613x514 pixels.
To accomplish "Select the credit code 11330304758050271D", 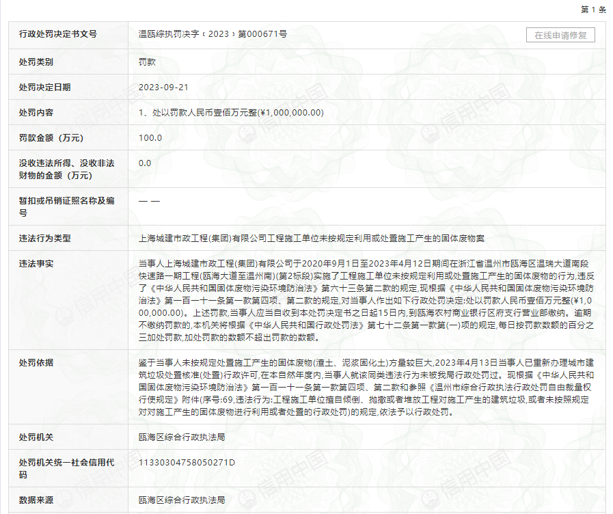I will click(x=187, y=463).
